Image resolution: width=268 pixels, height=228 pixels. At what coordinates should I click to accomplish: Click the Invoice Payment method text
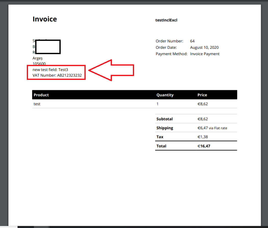(x=205, y=54)
